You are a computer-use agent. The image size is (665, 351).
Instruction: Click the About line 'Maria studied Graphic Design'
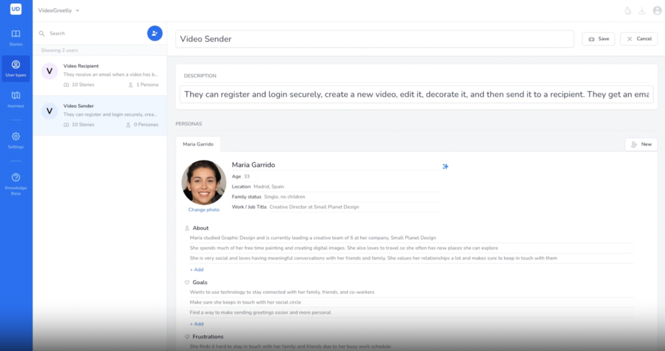[411, 238]
